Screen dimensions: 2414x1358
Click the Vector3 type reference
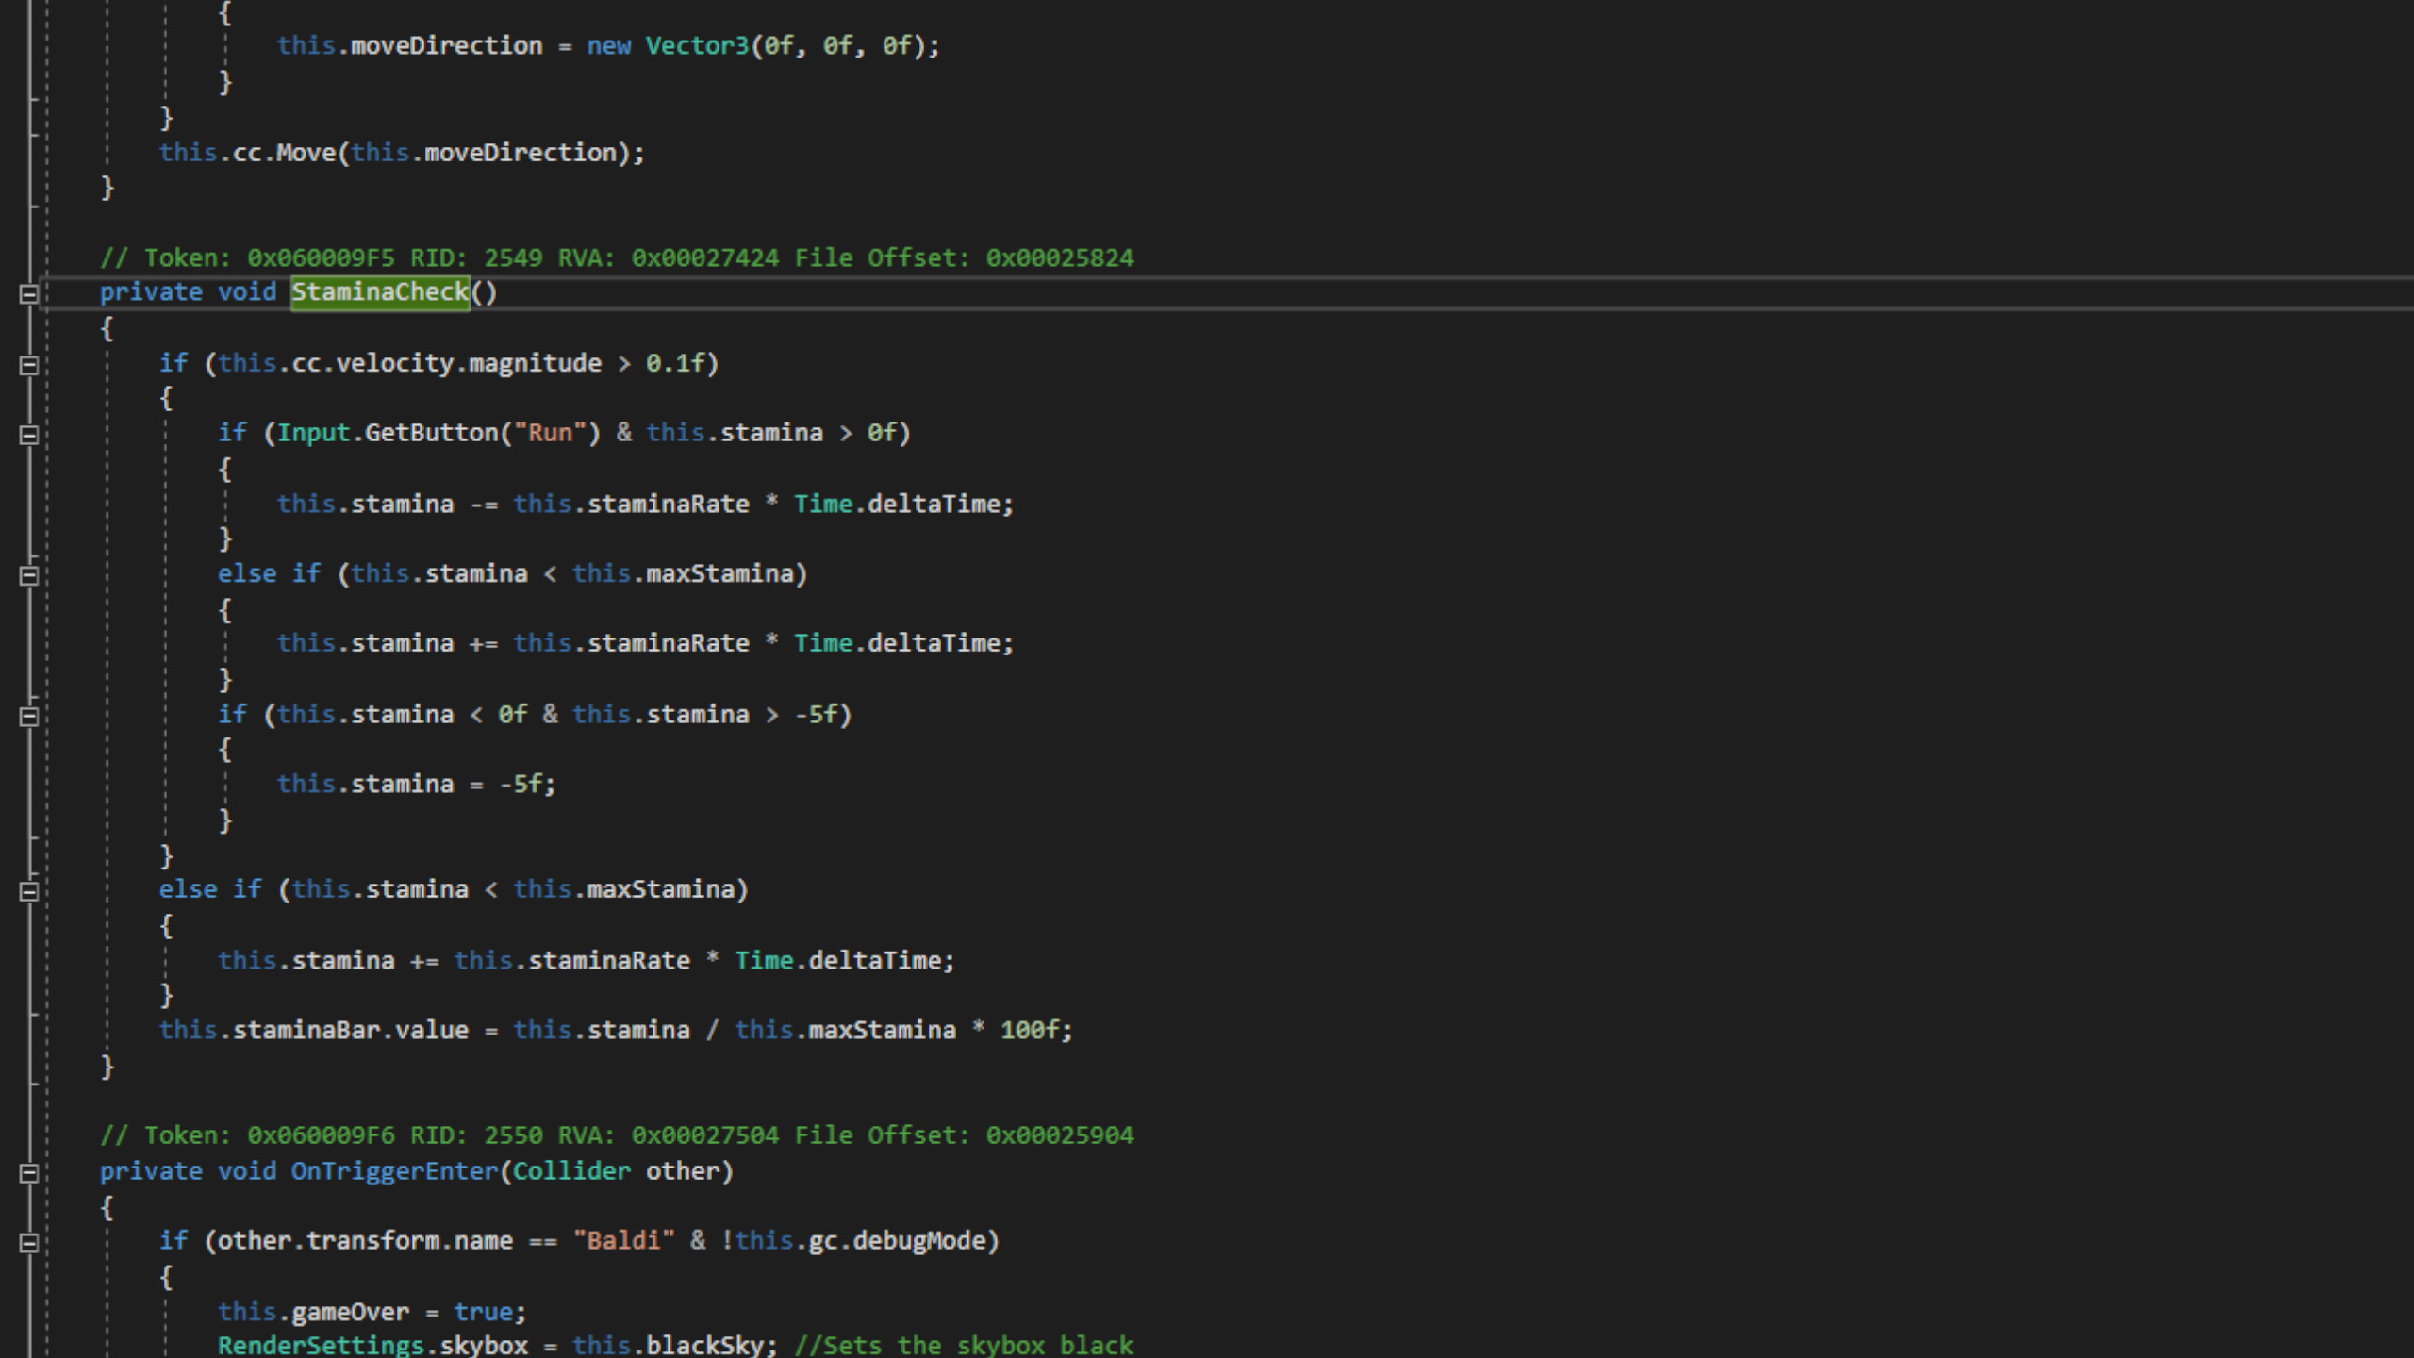tap(696, 45)
